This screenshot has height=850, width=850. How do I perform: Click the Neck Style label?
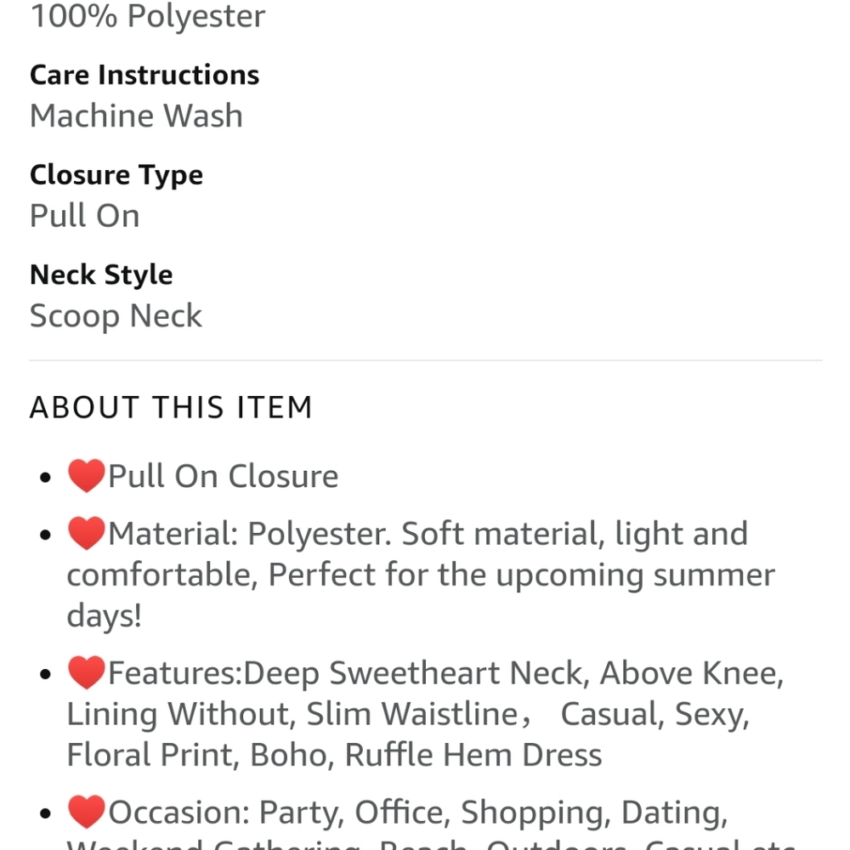[x=101, y=275]
